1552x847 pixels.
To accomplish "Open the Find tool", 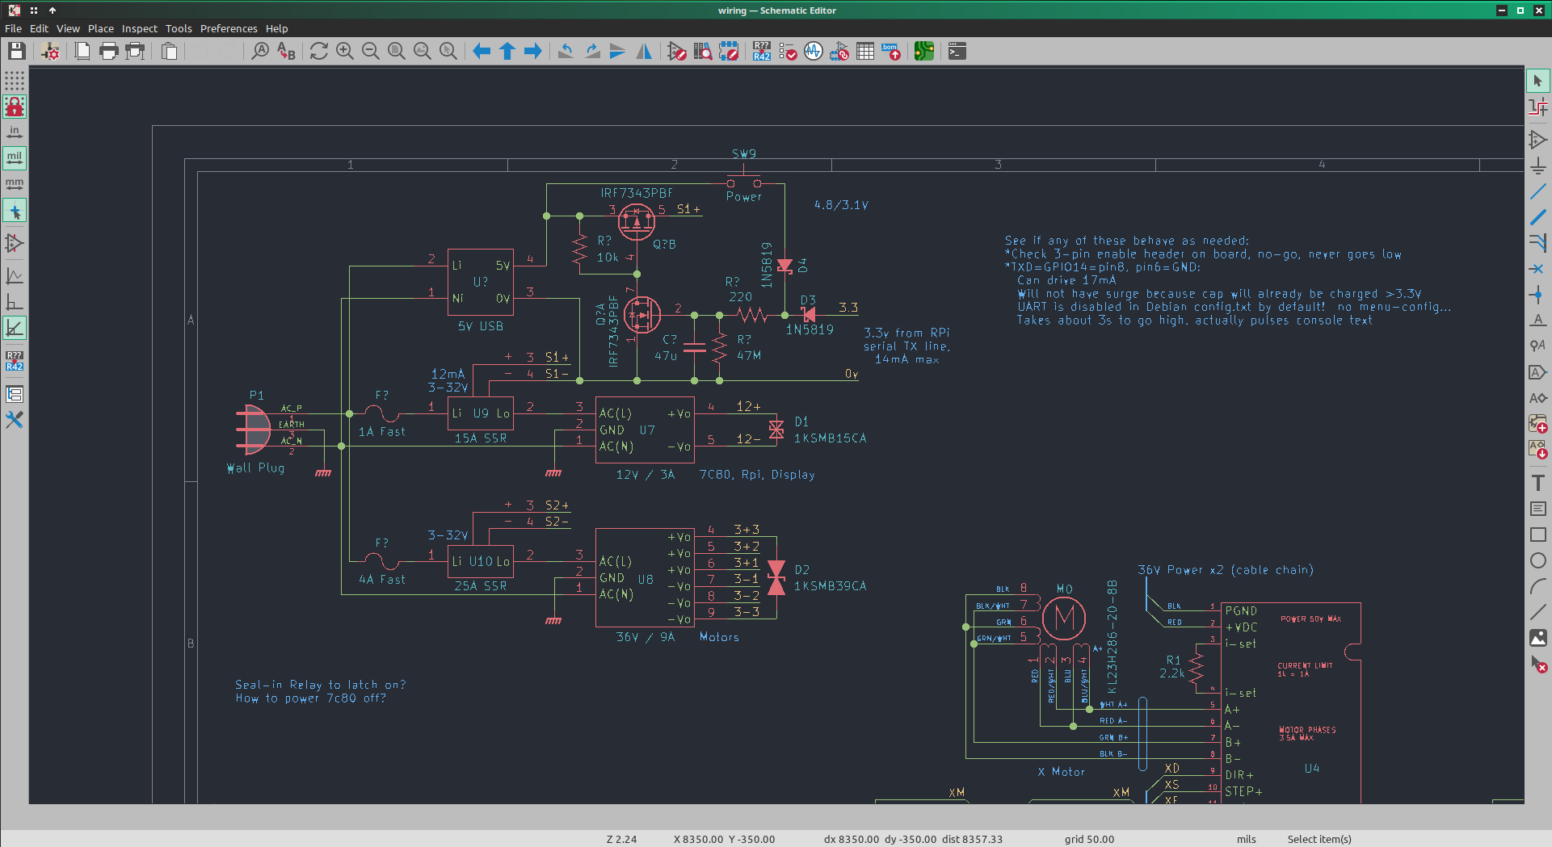I will point(260,52).
